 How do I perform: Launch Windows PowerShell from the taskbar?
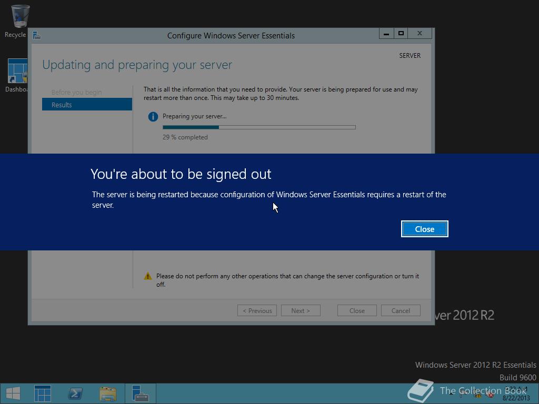(x=75, y=393)
